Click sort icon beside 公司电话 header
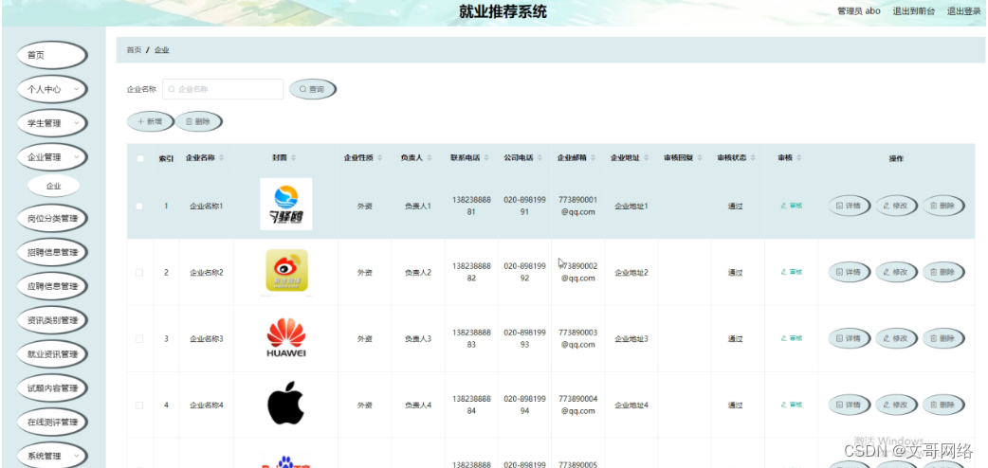 [540, 158]
